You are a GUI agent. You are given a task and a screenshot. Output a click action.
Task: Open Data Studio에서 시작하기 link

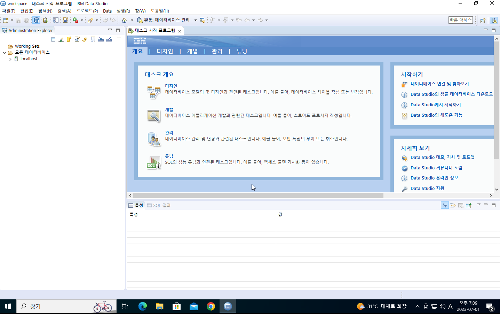436,105
